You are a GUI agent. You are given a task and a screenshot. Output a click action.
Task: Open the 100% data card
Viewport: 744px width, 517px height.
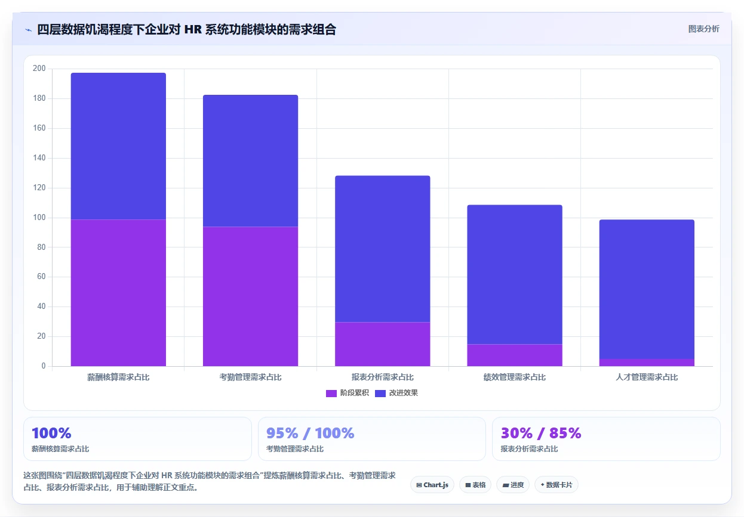pyautogui.click(x=137, y=439)
